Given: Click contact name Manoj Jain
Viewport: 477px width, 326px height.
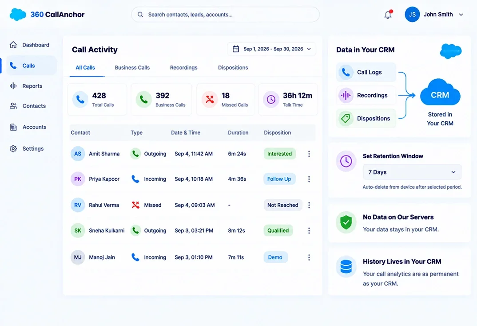Looking at the screenshot, I should [x=102, y=257].
